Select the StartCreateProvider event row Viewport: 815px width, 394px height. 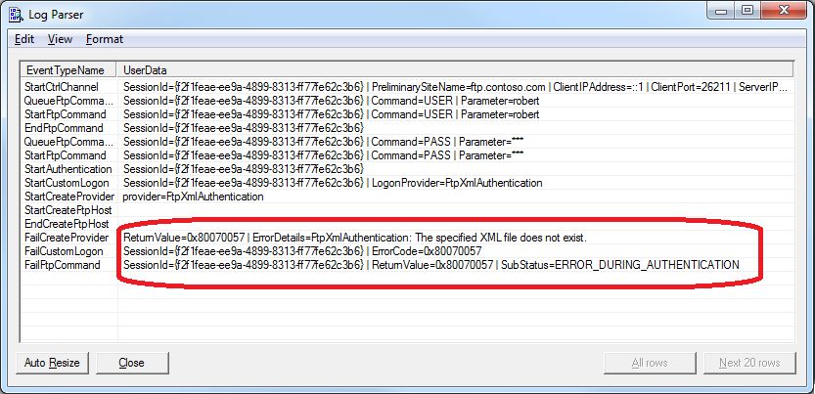pos(67,197)
